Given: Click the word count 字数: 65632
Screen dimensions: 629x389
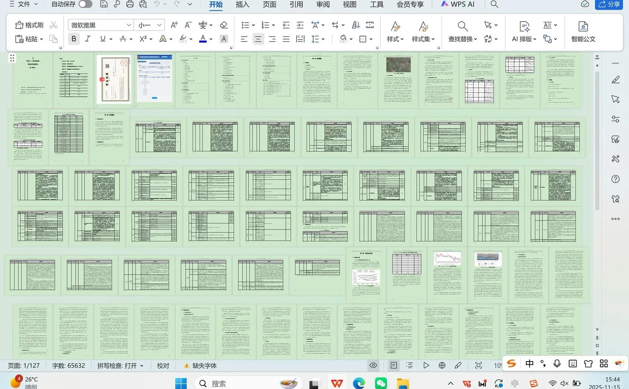Looking at the screenshot, I should coord(68,366).
